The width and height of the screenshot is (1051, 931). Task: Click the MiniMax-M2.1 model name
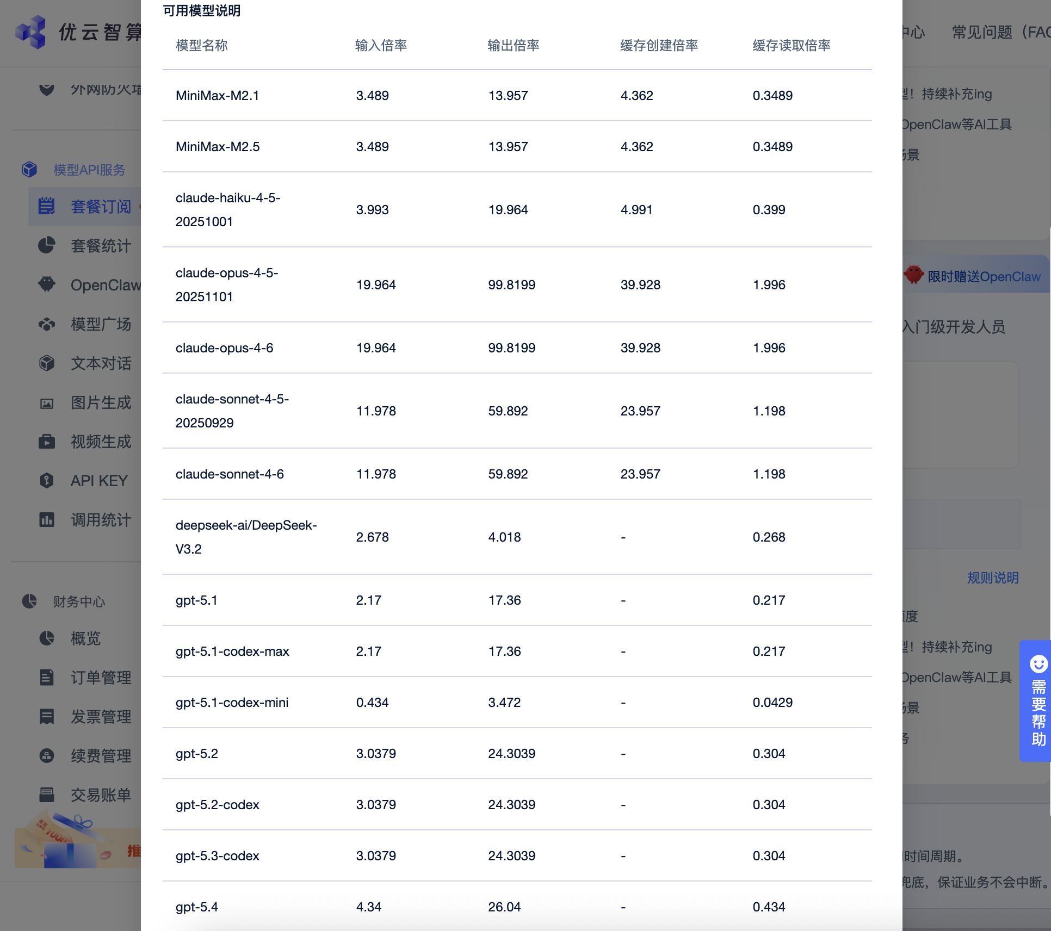click(x=218, y=96)
